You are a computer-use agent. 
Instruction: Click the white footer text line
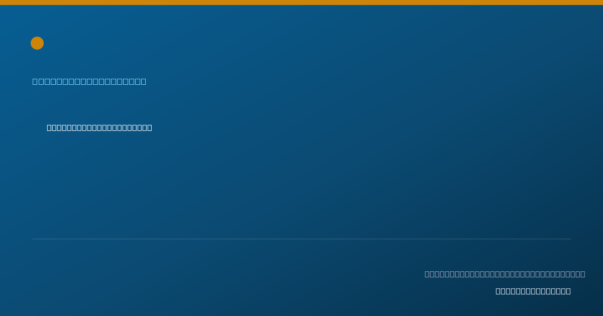click(x=533, y=291)
